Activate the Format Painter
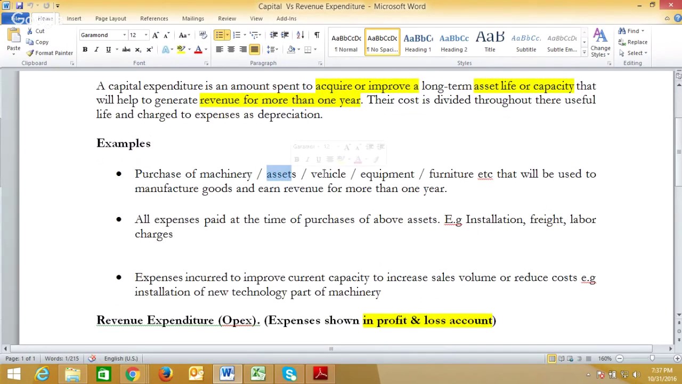 pyautogui.click(x=50, y=53)
